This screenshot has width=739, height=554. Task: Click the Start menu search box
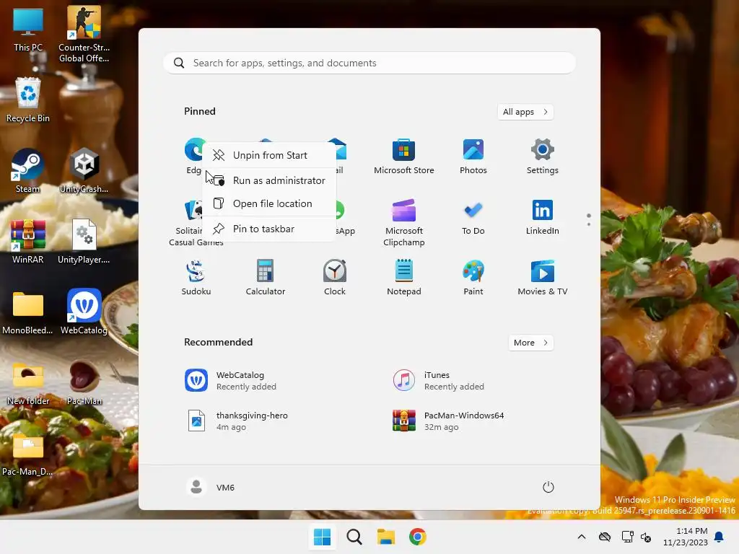[x=369, y=63]
